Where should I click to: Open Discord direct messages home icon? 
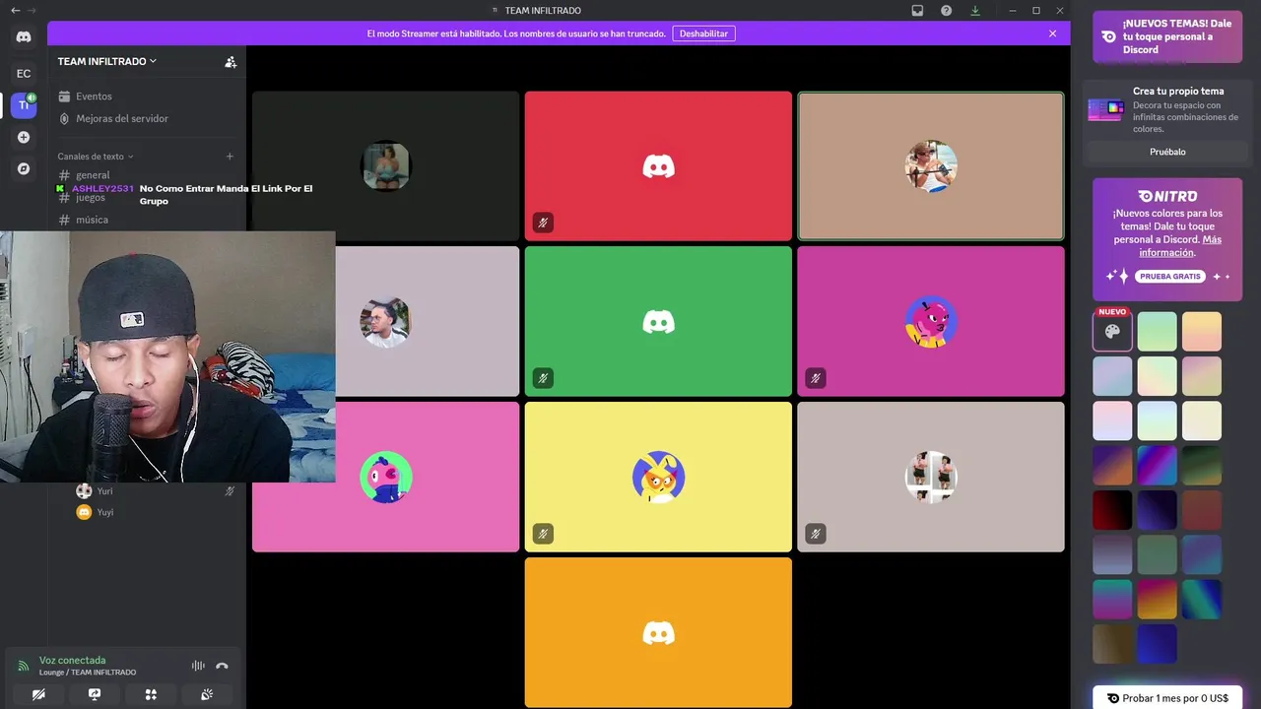pyautogui.click(x=24, y=37)
